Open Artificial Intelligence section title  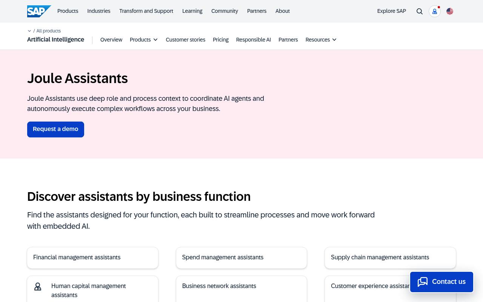tap(56, 39)
